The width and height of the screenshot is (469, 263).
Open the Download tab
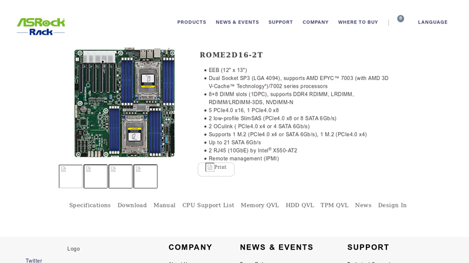[x=132, y=205]
